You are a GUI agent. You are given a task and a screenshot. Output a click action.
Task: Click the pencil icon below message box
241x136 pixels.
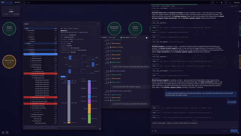[156, 131]
